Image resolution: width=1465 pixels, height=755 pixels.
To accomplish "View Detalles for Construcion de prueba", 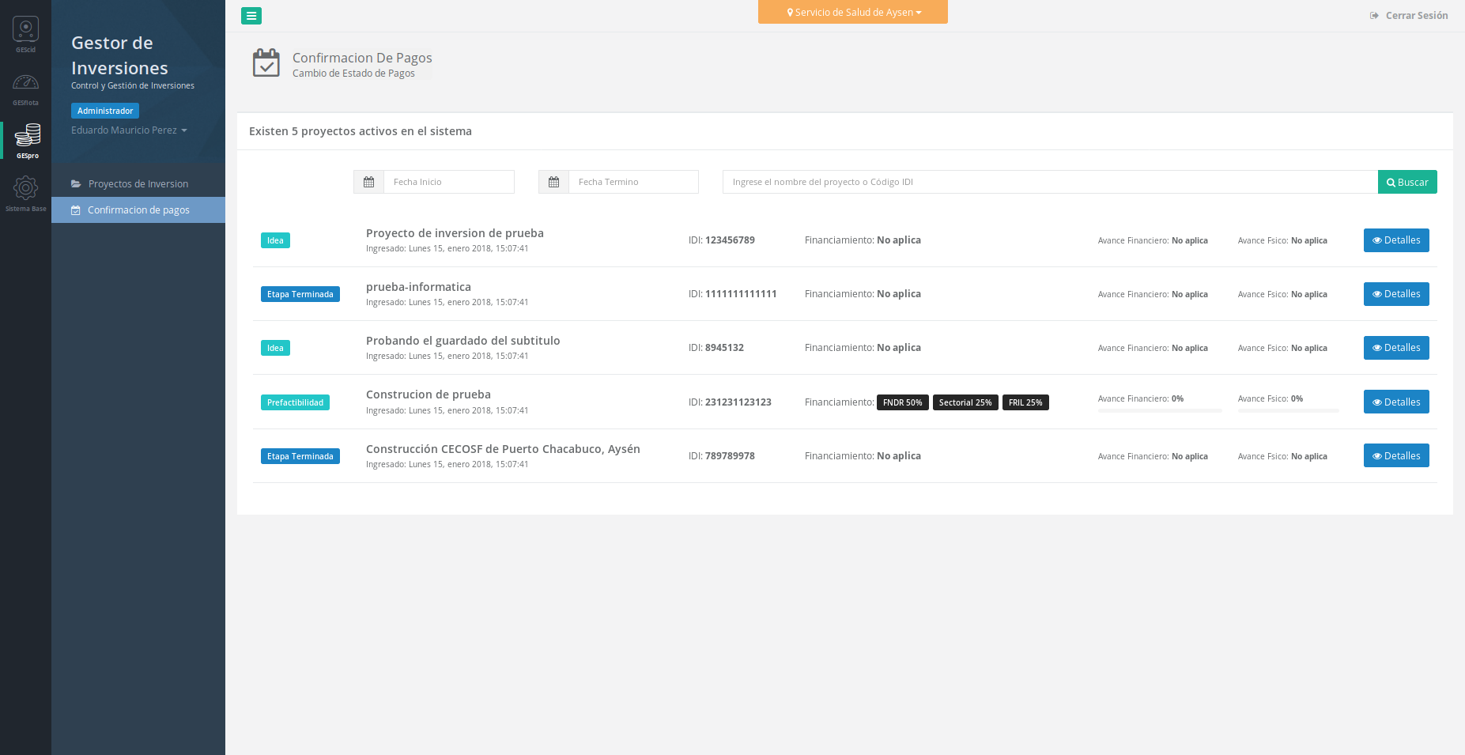I will coord(1395,402).
